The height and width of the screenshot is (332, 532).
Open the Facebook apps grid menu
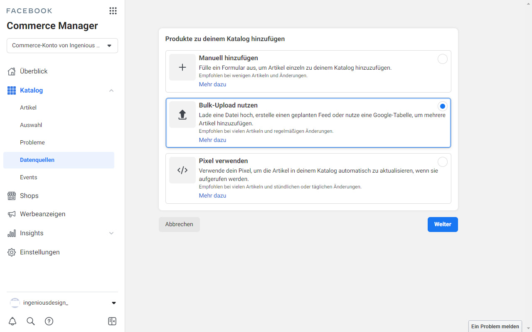tap(113, 11)
